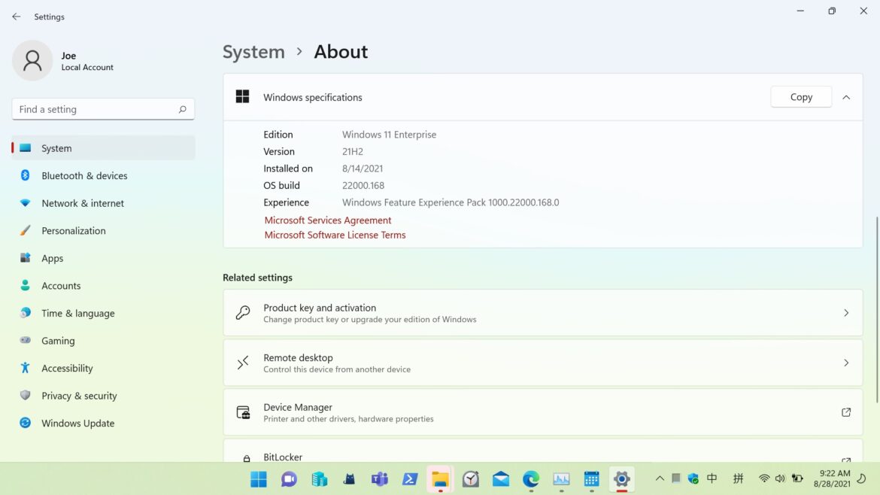Viewport: 880px width, 495px height.
Task: Go to the Personalization section
Action: [x=73, y=231]
